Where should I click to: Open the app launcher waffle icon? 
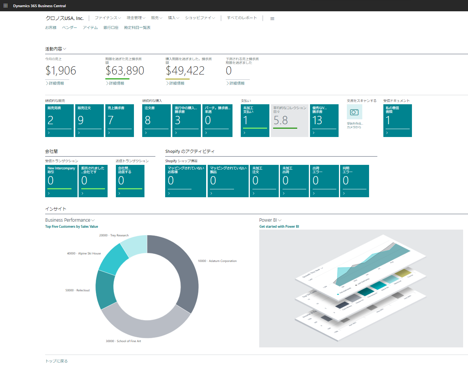pos(5,6)
